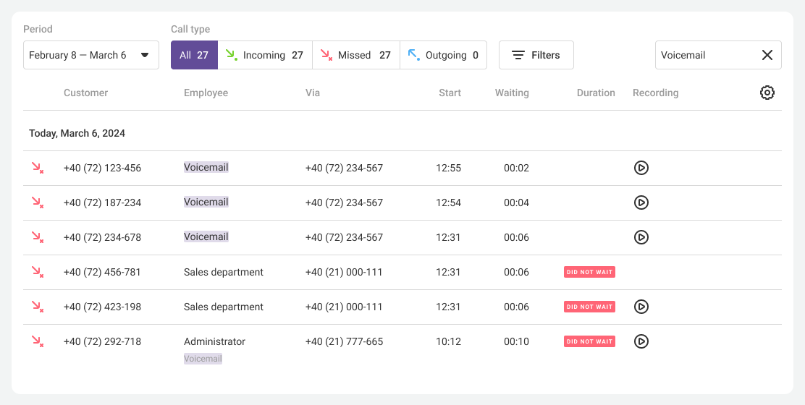Select the All calls tab
Viewport: 805px width, 405px height.
194,55
